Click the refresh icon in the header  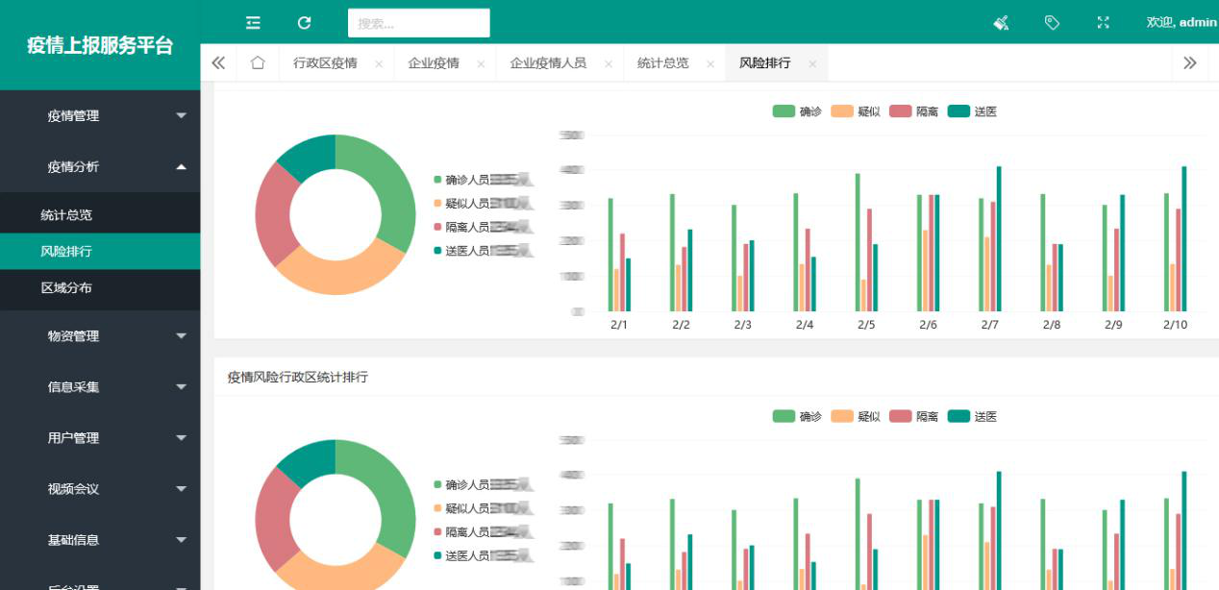304,22
